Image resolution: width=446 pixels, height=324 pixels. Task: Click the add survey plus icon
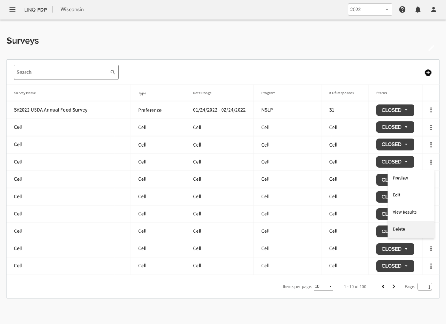(x=428, y=73)
